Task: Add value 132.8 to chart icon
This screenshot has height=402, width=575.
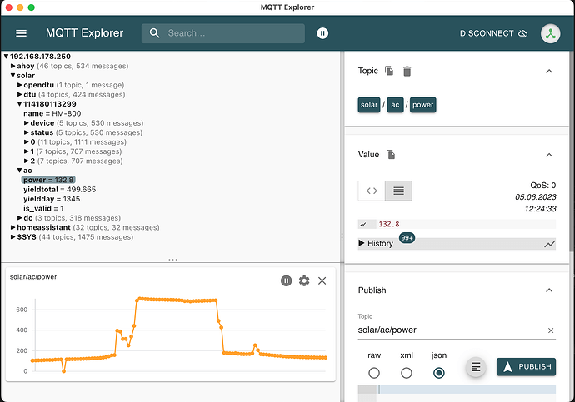Action: 363,224
